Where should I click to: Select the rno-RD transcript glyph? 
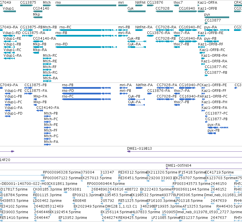point(86,47)
